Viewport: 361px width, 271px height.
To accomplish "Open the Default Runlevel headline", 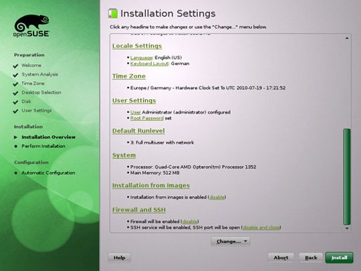I will [x=138, y=131].
